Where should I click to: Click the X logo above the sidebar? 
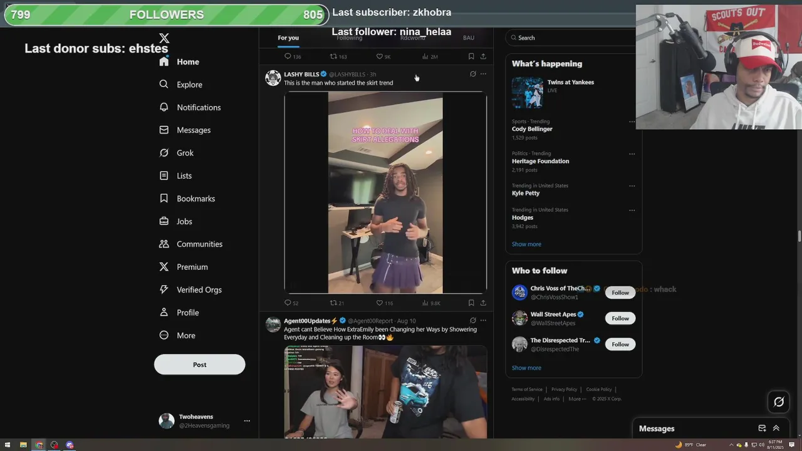point(164,39)
